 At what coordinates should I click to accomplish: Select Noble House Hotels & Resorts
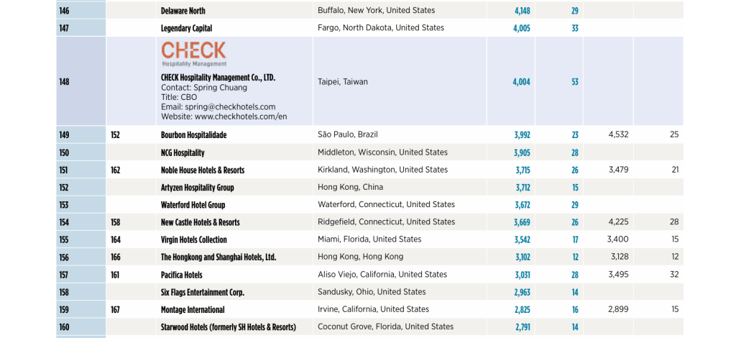pos(203,170)
